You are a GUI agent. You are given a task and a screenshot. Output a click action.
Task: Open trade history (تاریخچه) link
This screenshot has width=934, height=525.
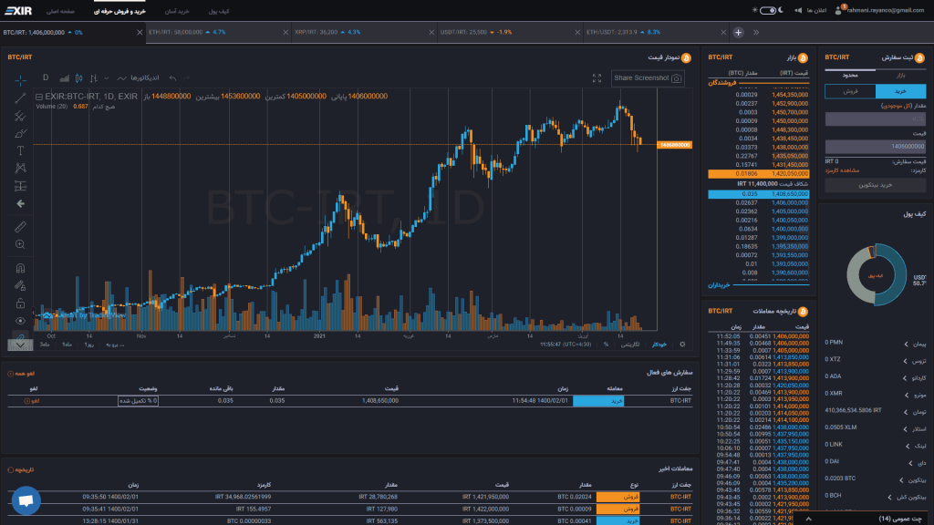point(21,469)
